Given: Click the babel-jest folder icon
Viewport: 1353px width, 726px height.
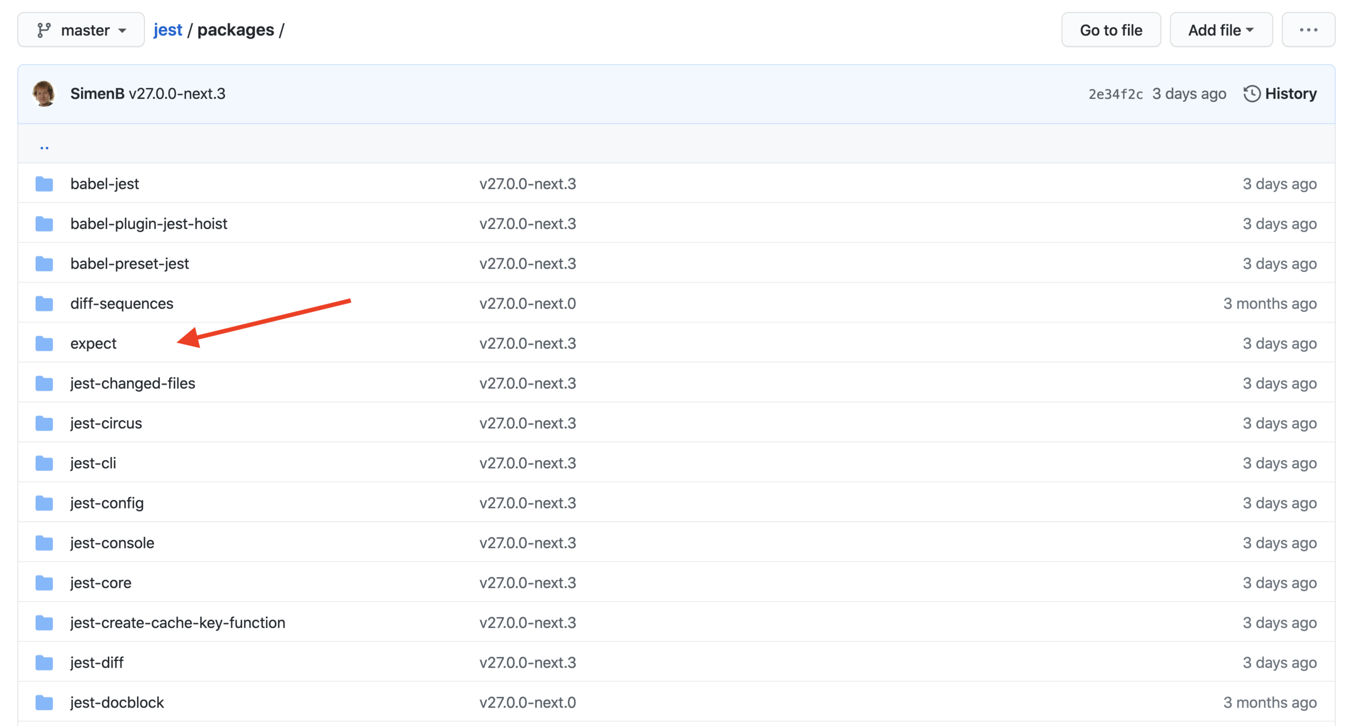Looking at the screenshot, I should tap(44, 184).
